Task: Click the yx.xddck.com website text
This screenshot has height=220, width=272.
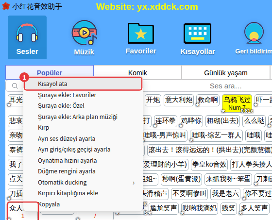Action: [x=168, y=7]
